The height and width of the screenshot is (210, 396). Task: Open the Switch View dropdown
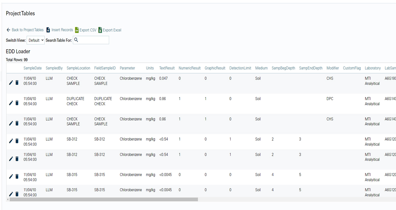(35, 40)
